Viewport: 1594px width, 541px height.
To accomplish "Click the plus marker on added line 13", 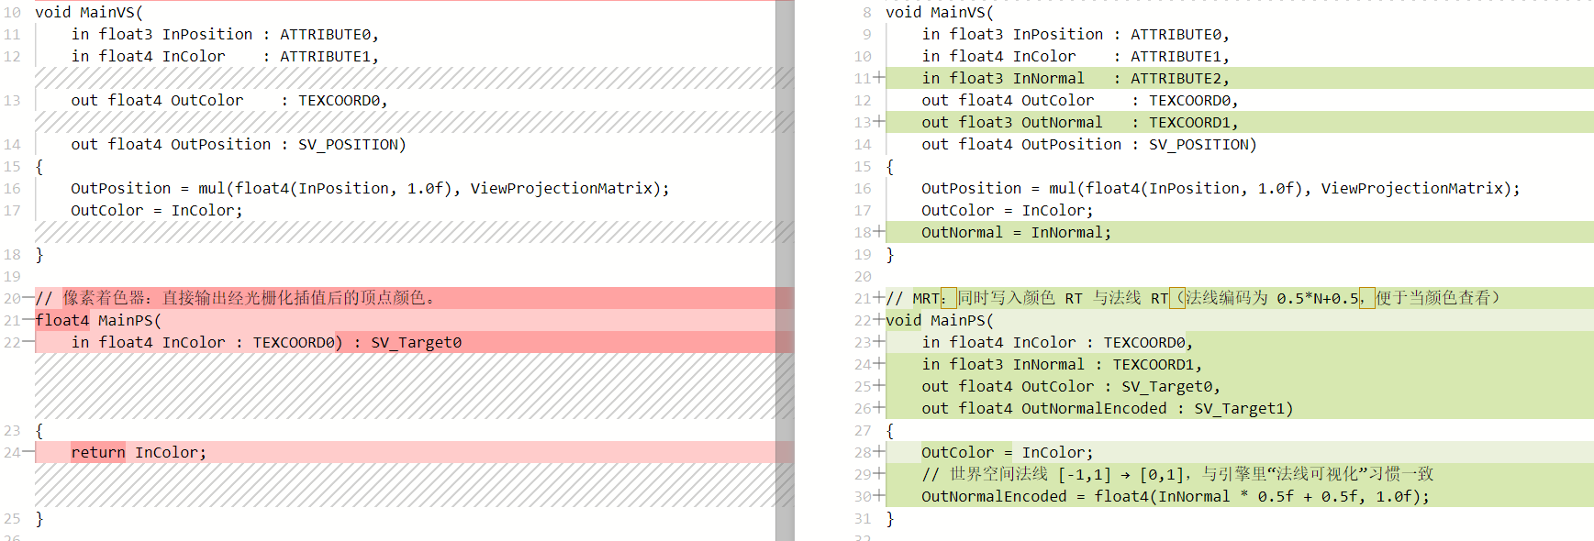I will click(x=879, y=122).
